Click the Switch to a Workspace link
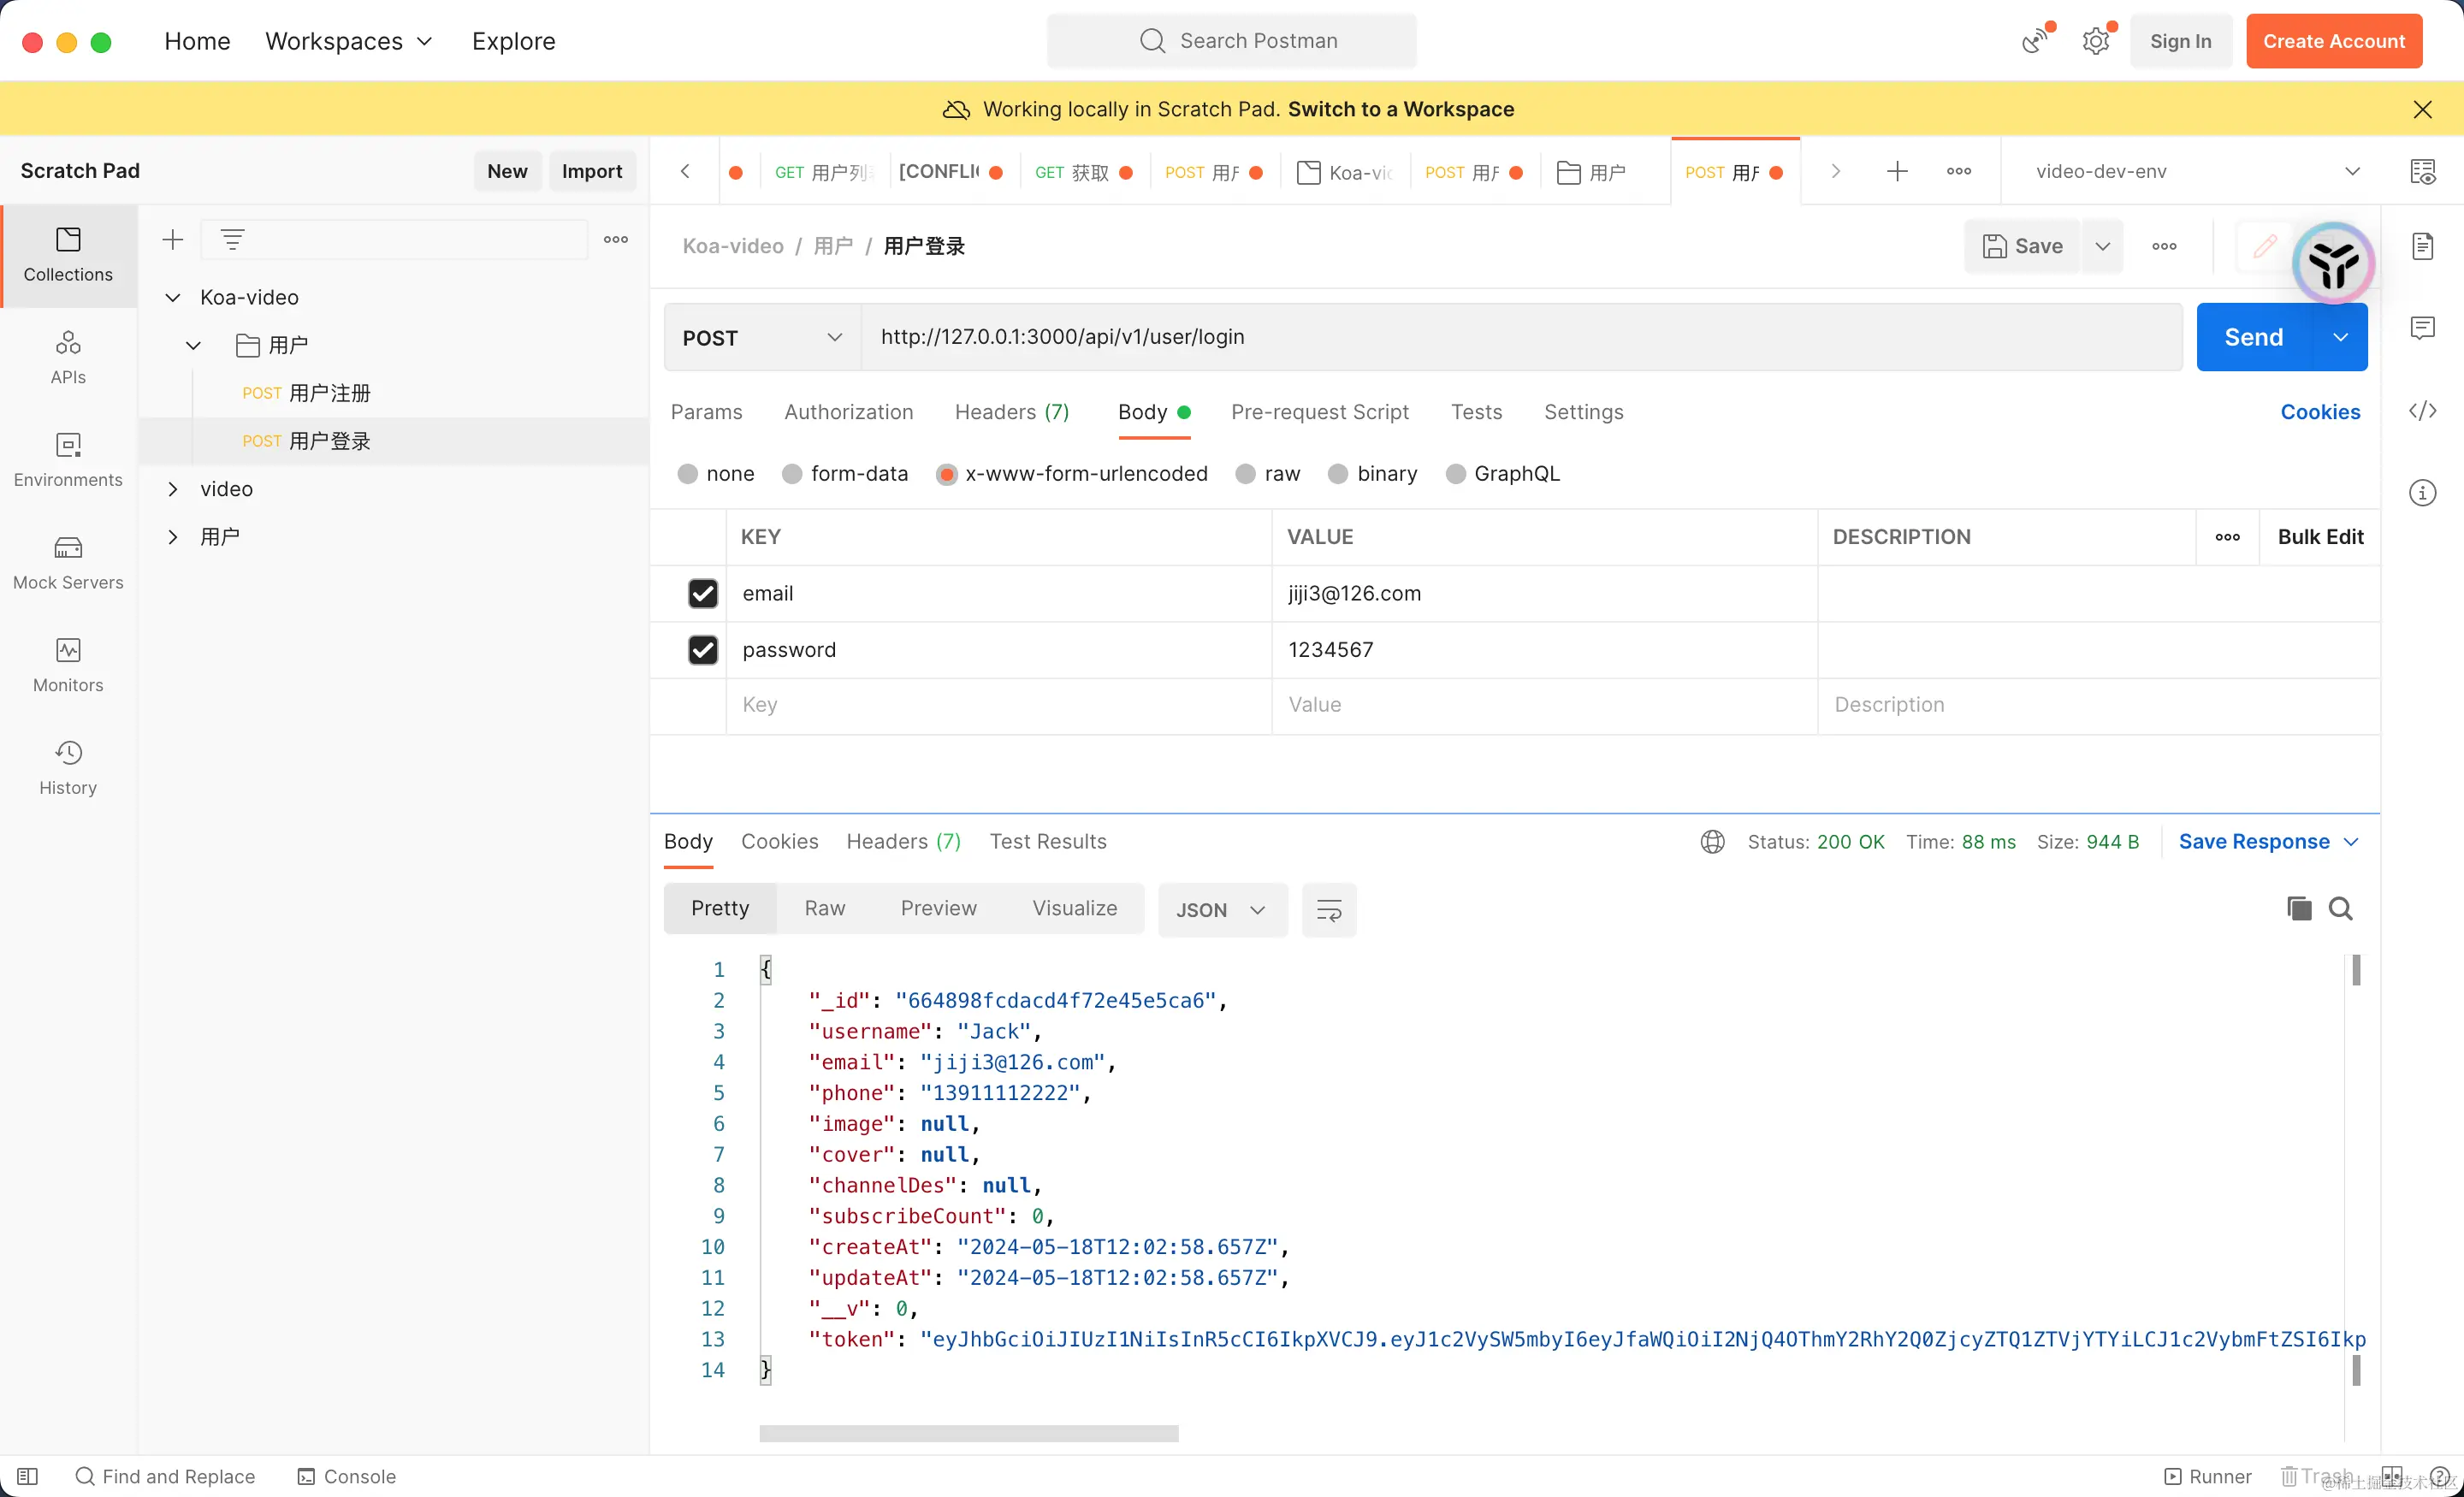 pyautogui.click(x=1400, y=109)
